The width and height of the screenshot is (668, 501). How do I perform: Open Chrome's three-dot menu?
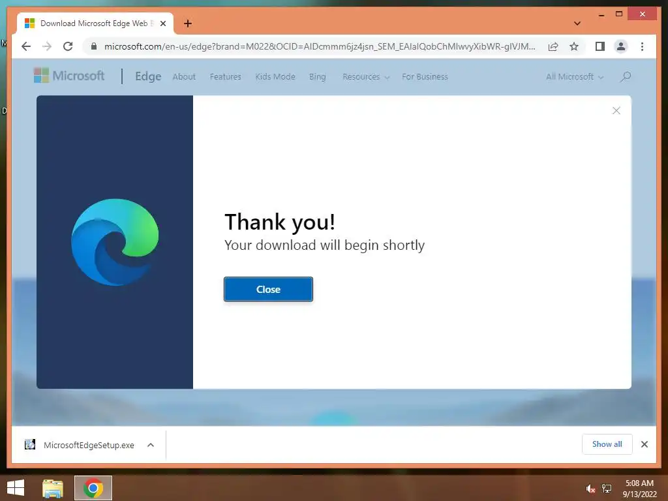643,46
